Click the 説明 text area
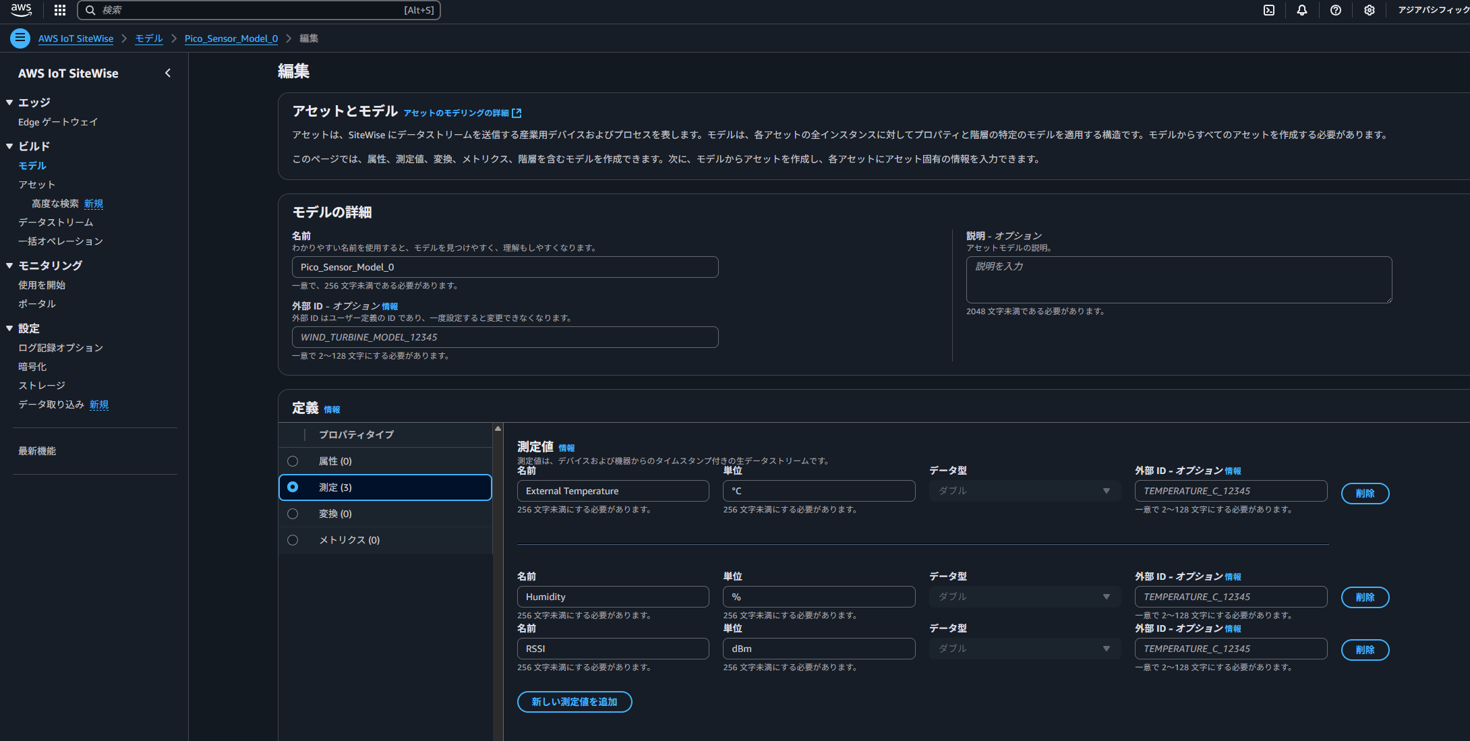Image resolution: width=1470 pixels, height=741 pixels. [1179, 280]
